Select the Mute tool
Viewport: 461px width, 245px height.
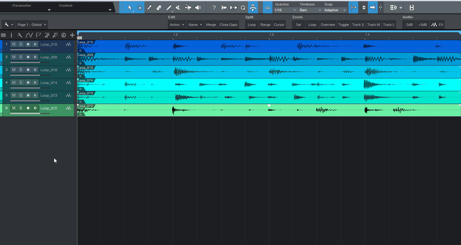tap(179, 8)
